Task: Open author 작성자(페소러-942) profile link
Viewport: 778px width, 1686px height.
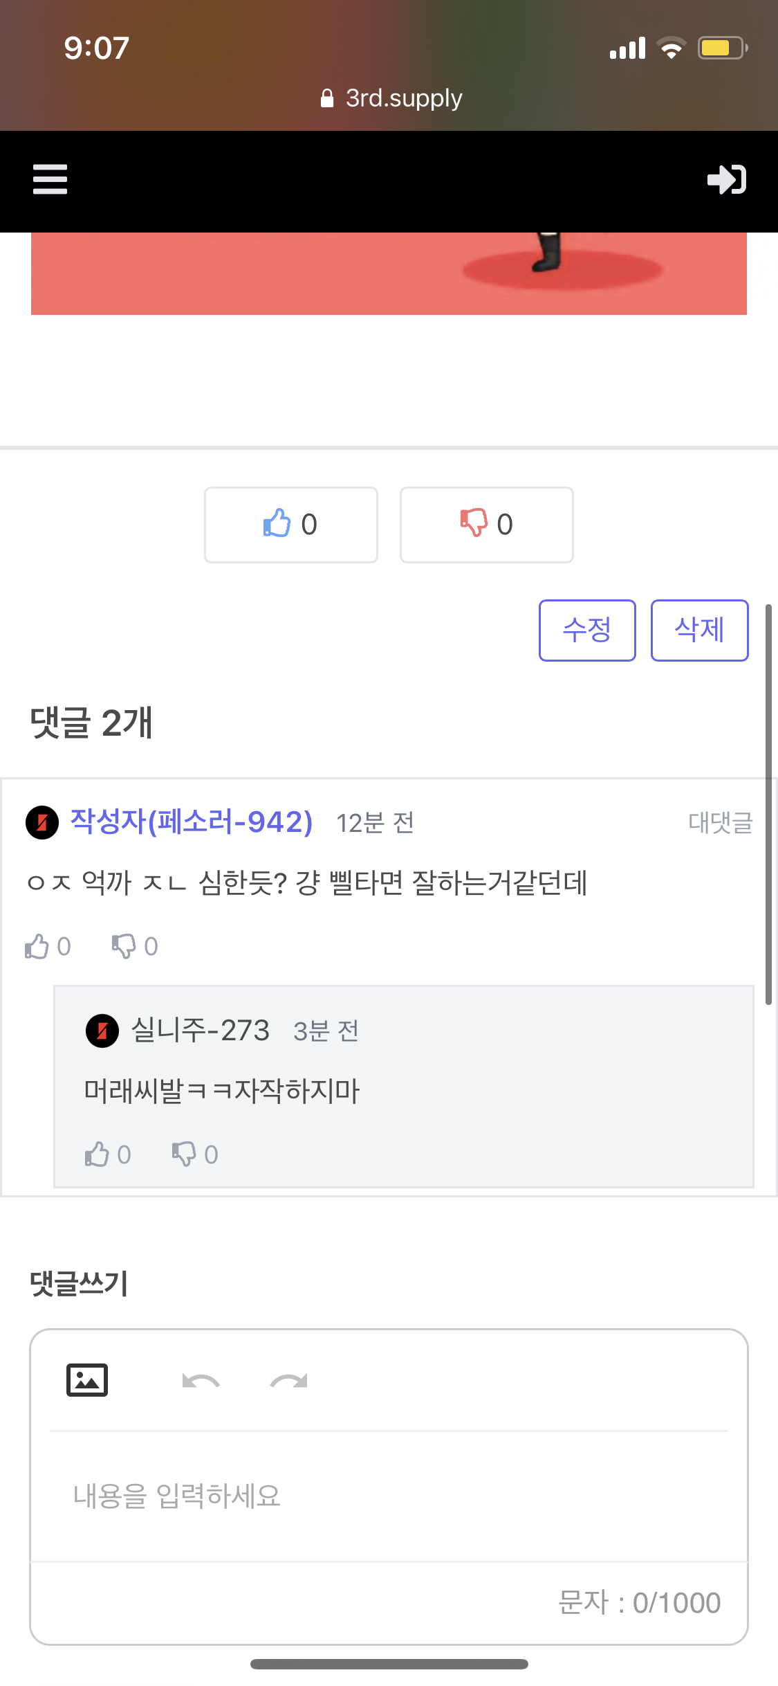Action: click(x=191, y=822)
